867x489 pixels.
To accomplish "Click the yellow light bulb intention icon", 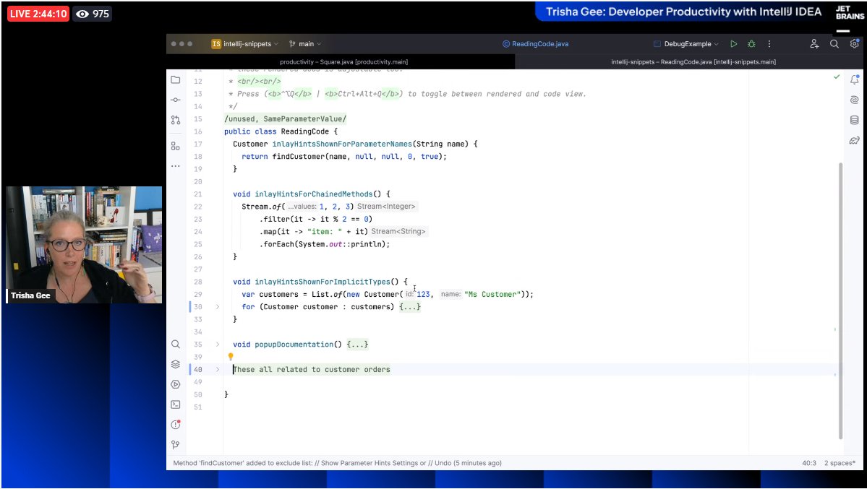I will click(x=231, y=356).
